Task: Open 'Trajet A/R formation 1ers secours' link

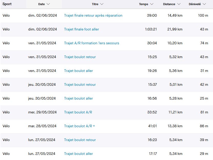Action: [x=92, y=43]
